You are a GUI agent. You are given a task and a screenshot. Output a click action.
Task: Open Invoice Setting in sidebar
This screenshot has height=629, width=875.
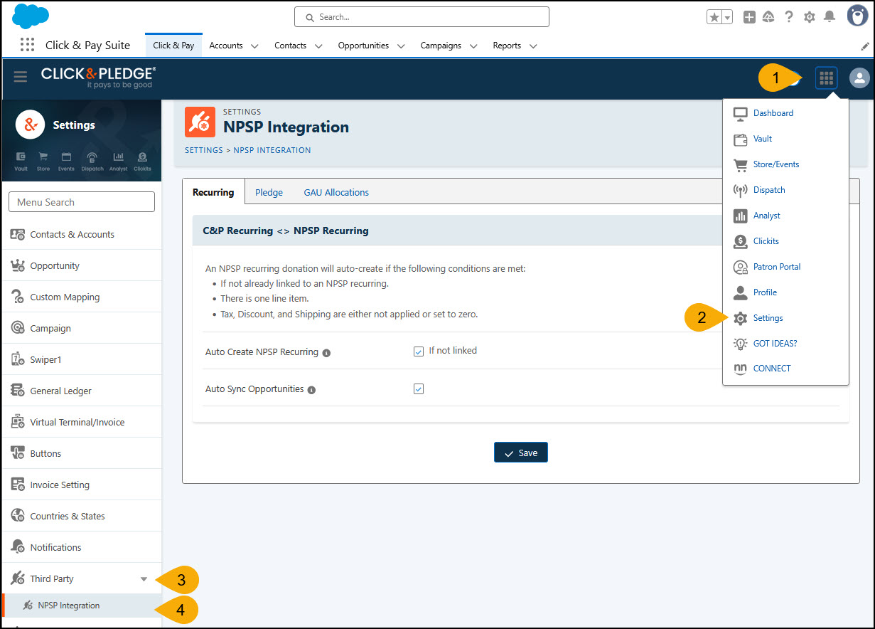[x=82, y=485]
